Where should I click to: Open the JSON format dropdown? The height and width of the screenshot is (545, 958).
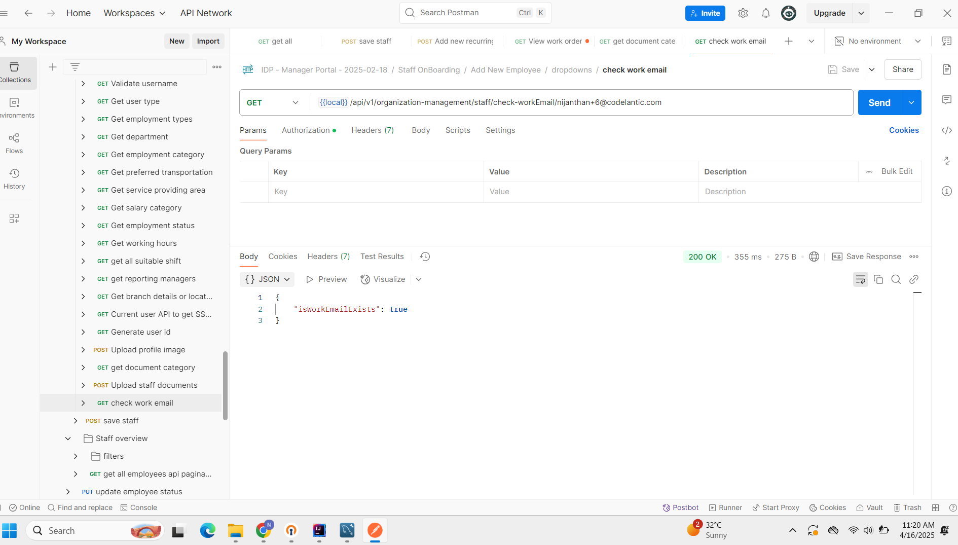267,279
